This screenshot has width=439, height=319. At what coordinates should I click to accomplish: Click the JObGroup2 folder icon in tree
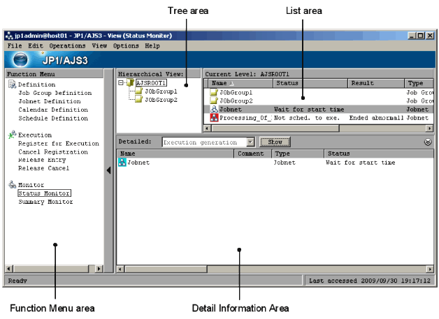(x=139, y=99)
